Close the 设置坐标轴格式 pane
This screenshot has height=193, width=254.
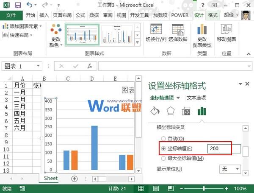coord(247,84)
